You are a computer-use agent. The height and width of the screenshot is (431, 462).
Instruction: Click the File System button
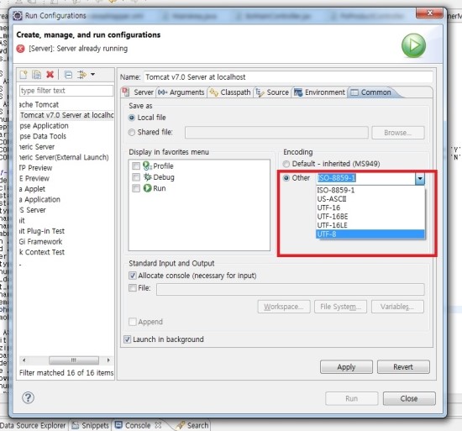[x=340, y=307]
